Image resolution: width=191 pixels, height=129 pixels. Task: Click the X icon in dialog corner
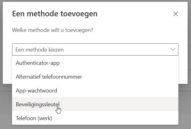click(176, 14)
